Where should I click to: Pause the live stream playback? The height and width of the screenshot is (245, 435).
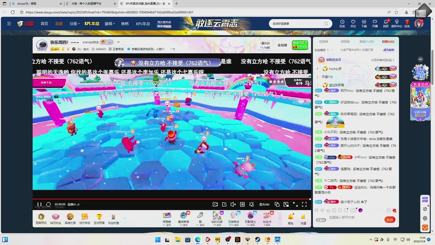pyautogui.click(x=39, y=205)
